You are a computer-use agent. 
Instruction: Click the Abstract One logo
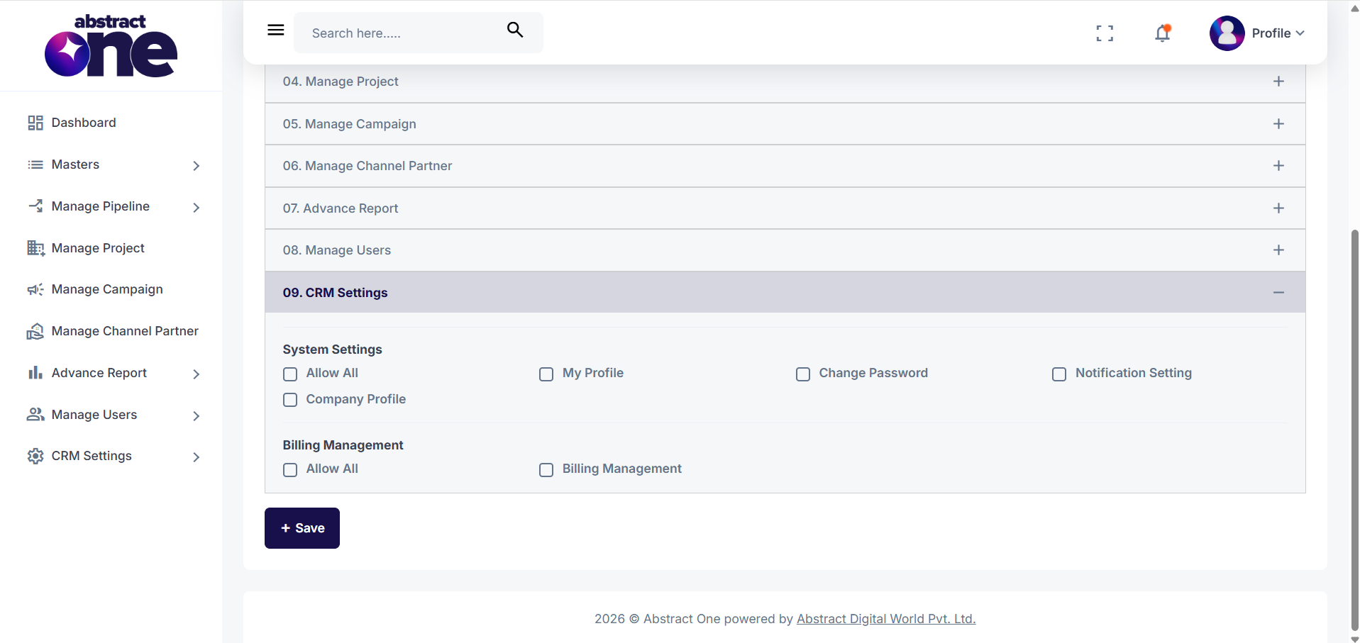(111, 45)
